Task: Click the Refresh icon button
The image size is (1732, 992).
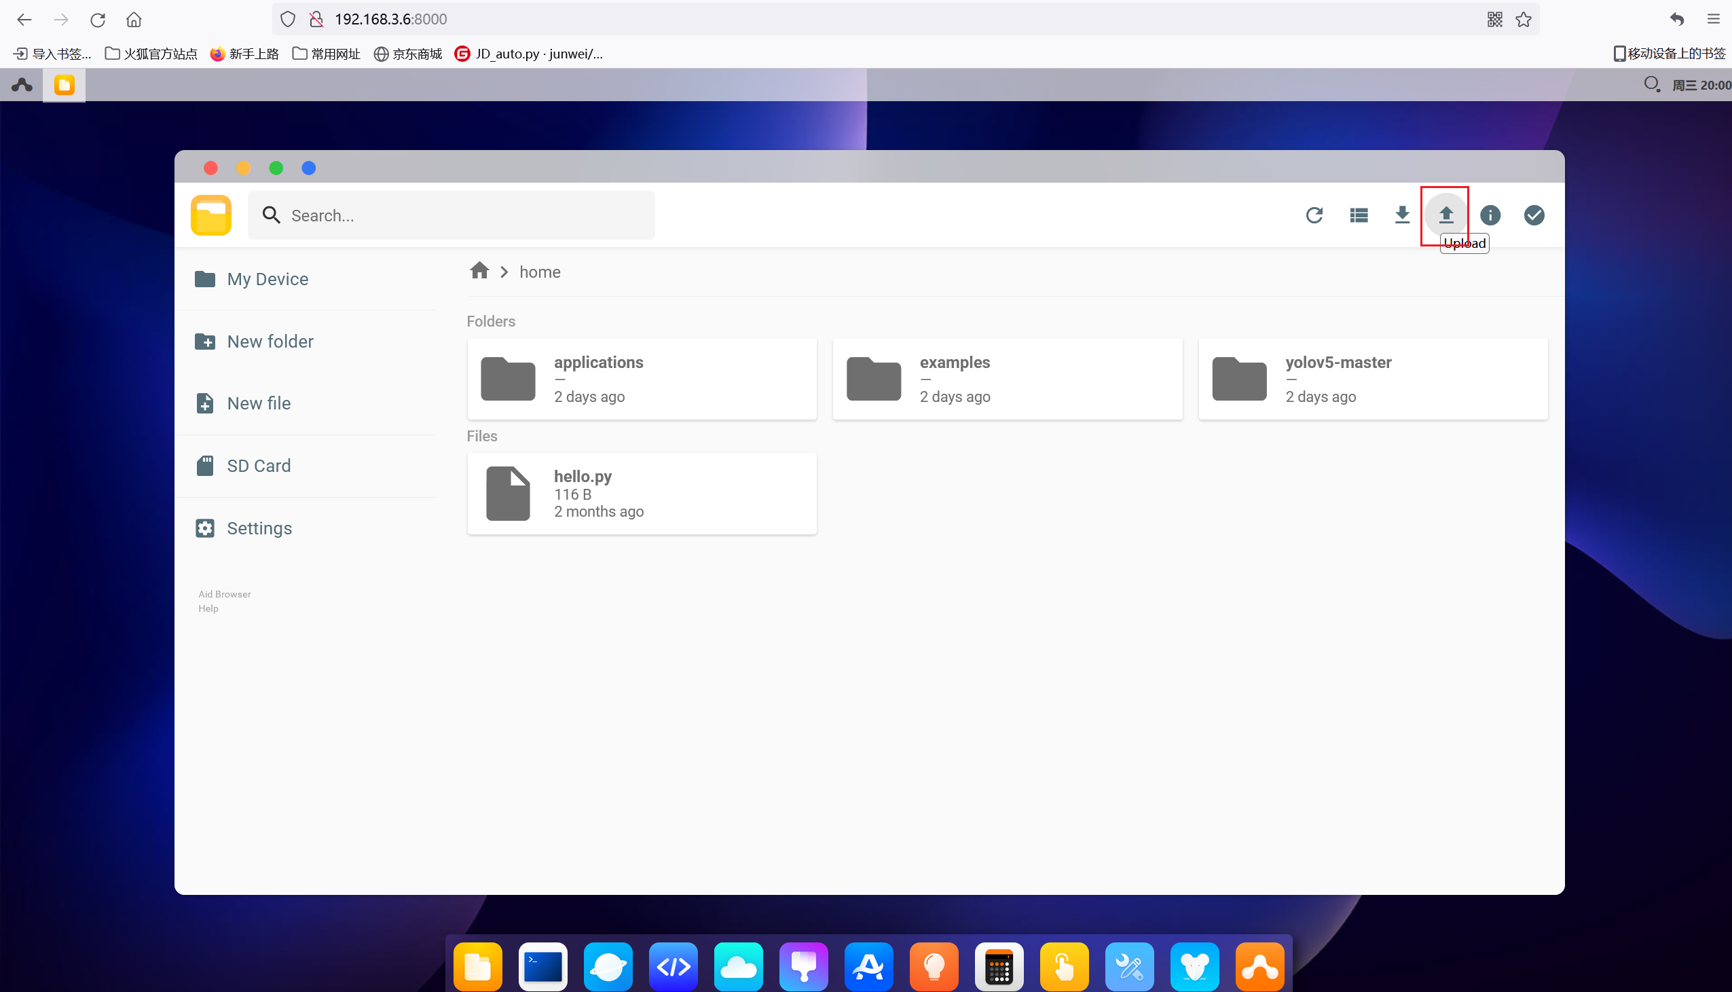Action: [1314, 215]
